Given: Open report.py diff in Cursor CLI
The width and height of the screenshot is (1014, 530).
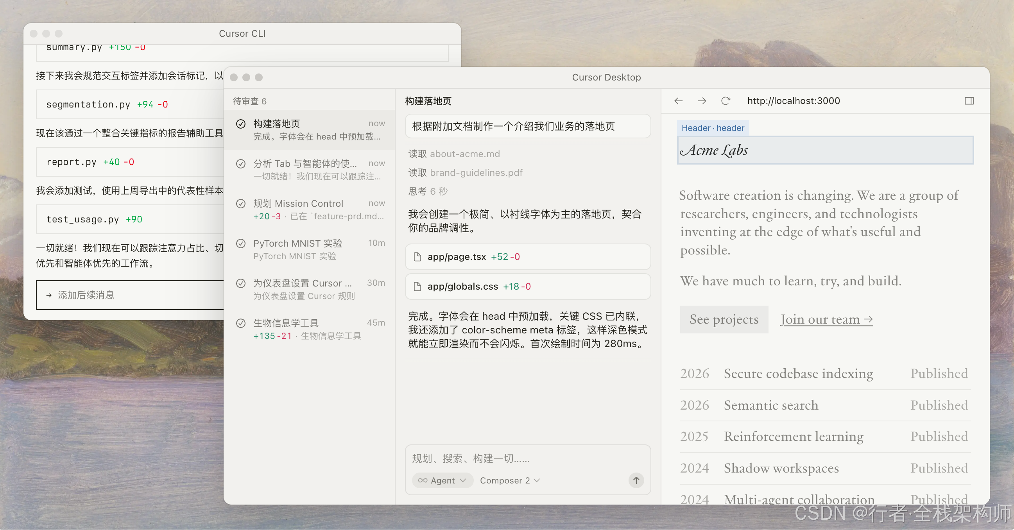Looking at the screenshot, I should [x=130, y=162].
